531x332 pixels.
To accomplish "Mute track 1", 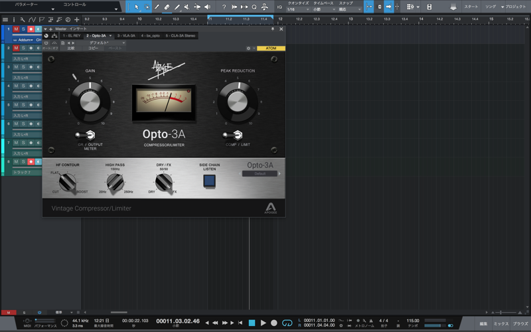I will click(x=16, y=29).
